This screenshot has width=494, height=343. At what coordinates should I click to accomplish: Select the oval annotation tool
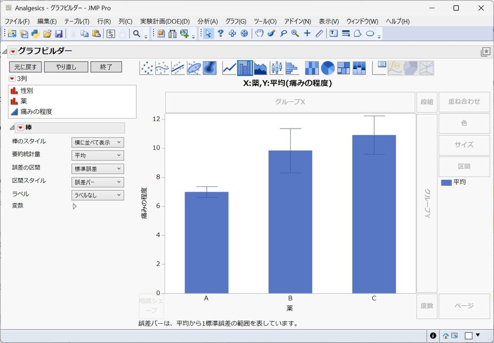point(370,34)
